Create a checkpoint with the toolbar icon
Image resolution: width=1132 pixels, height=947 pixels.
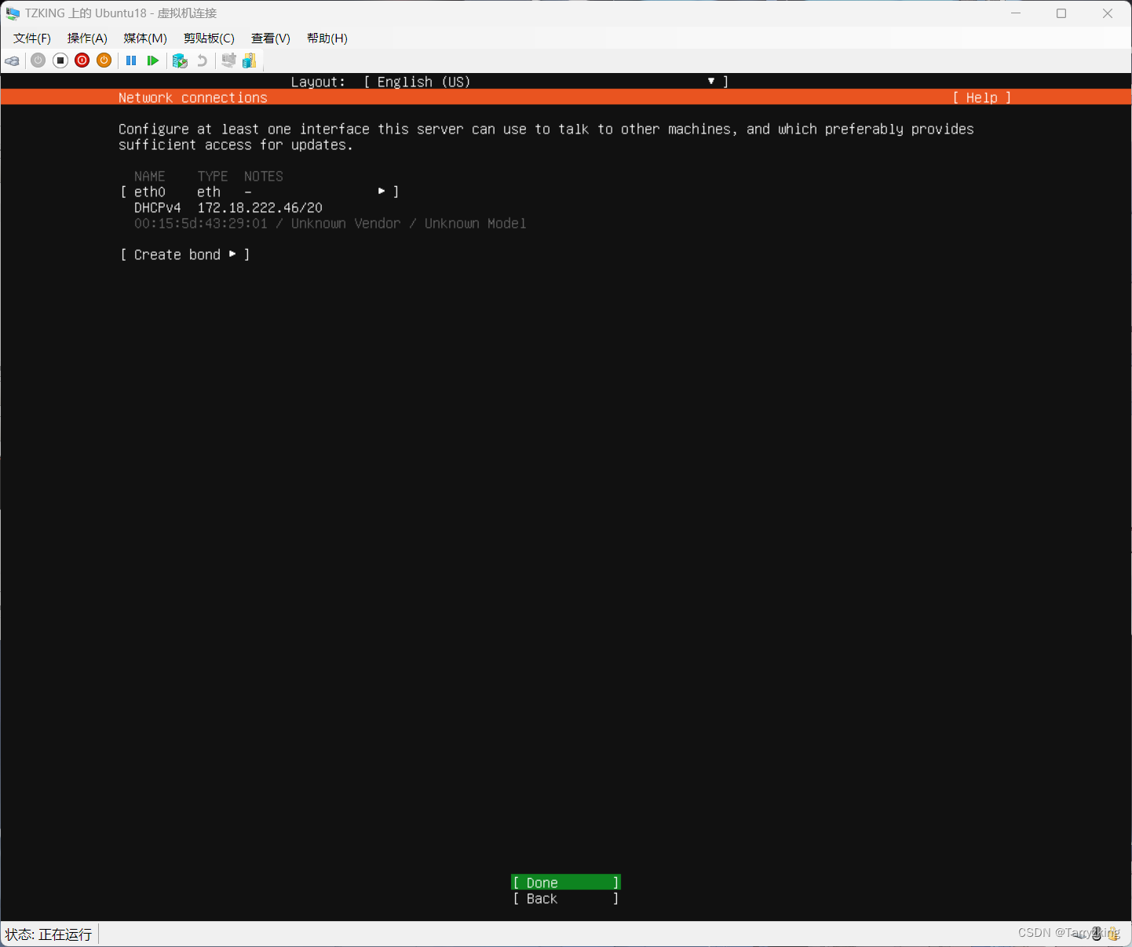180,60
